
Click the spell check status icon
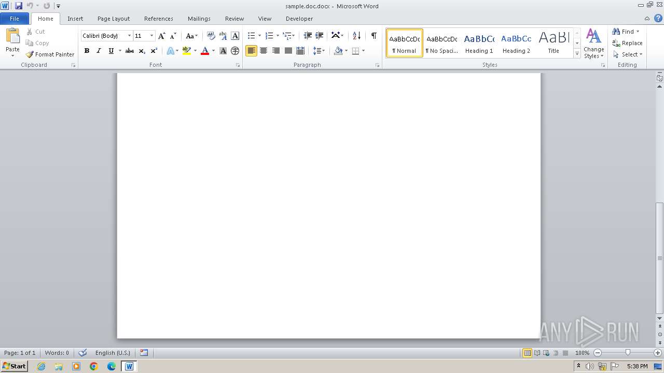[82, 353]
